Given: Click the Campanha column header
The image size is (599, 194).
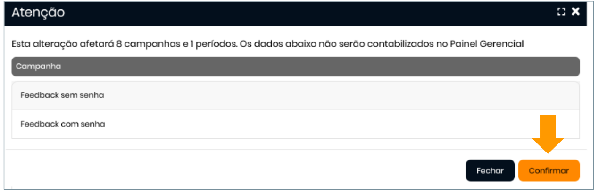Looking at the screenshot, I should [x=39, y=67].
